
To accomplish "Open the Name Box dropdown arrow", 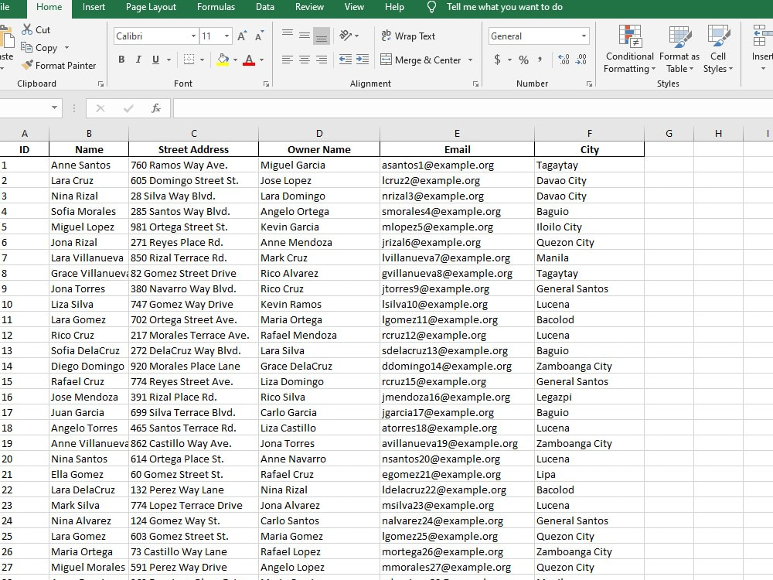I will [x=54, y=107].
